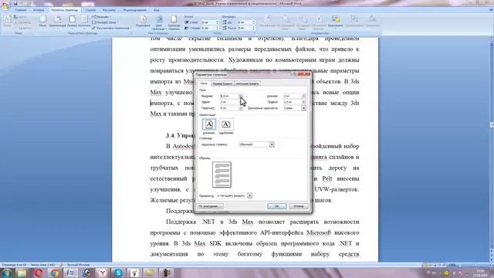The width and height of the screenshot is (494, 278).
Task: Open File Explorer from the taskbar
Action: coord(22,273)
